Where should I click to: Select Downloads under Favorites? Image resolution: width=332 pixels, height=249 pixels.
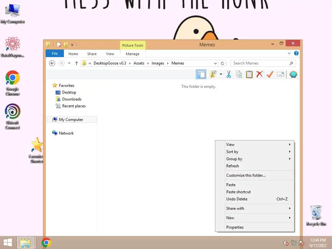click(x=72, y=99)
